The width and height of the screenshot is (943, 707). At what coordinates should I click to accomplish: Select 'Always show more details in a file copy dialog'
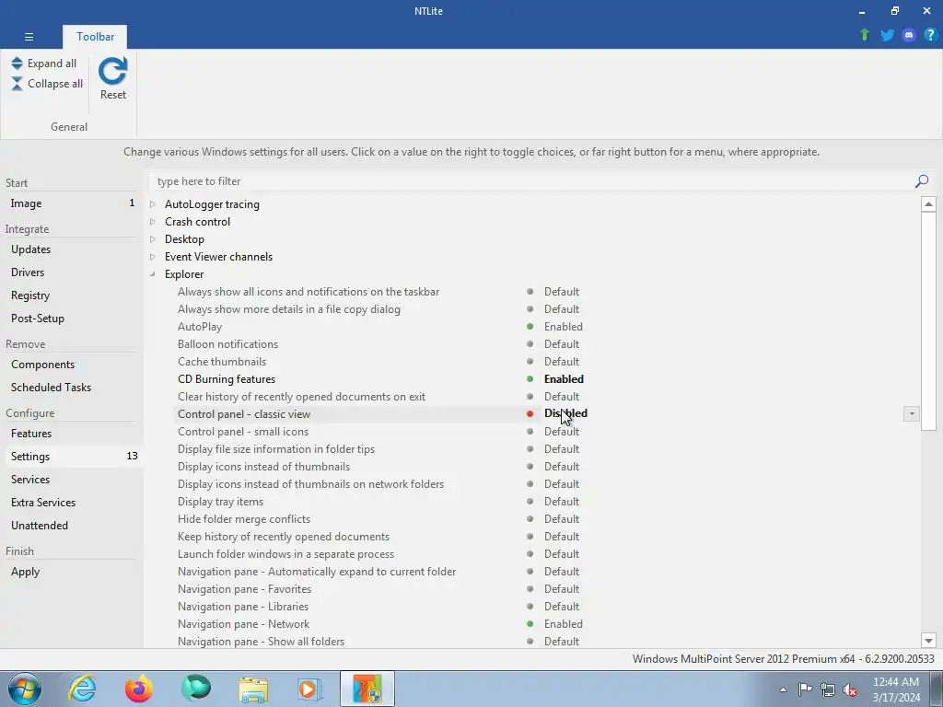click(x=288, y=309)
